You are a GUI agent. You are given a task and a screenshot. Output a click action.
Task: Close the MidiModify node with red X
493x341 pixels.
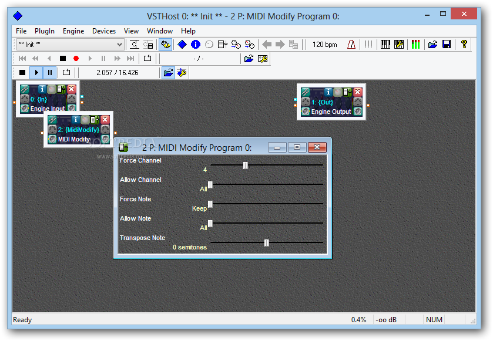coord(105,119)
